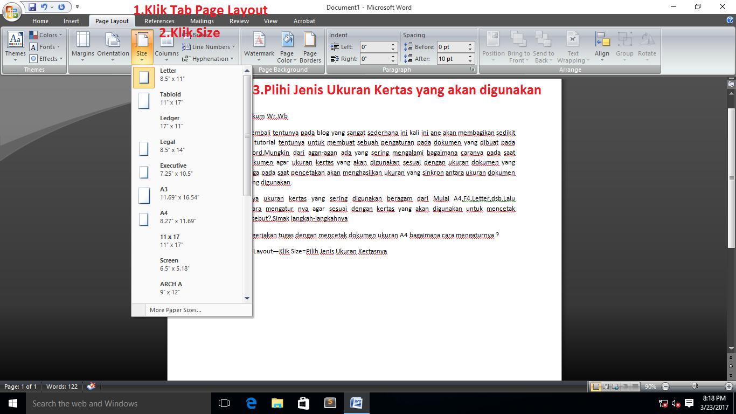The height and width of the screenshot is (414, 736).
Task: Click More Paper Sizes option
Action: point(192,310)
